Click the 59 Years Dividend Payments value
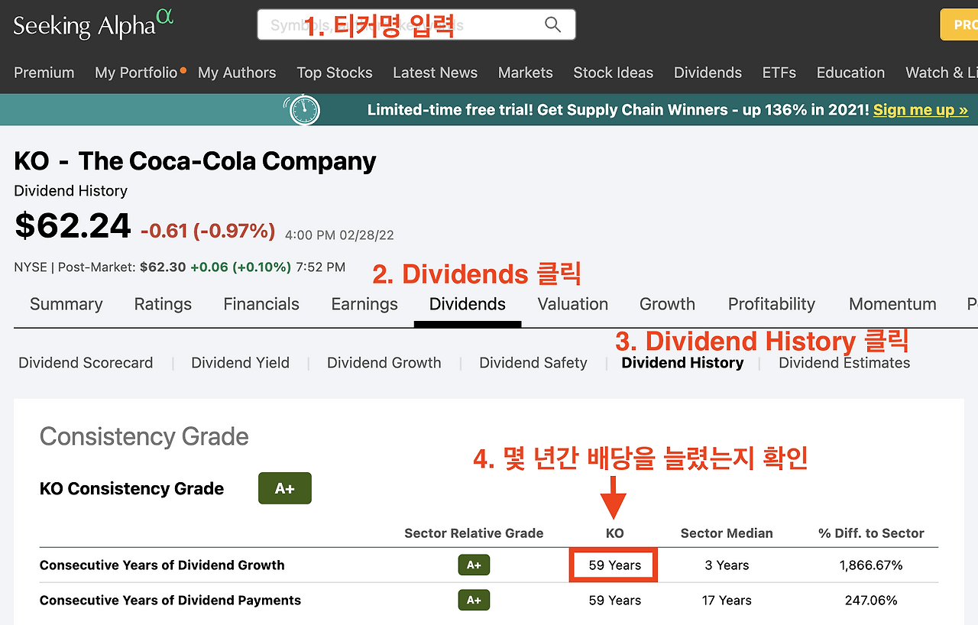978x625 pixels. click(x=614, y=601)
